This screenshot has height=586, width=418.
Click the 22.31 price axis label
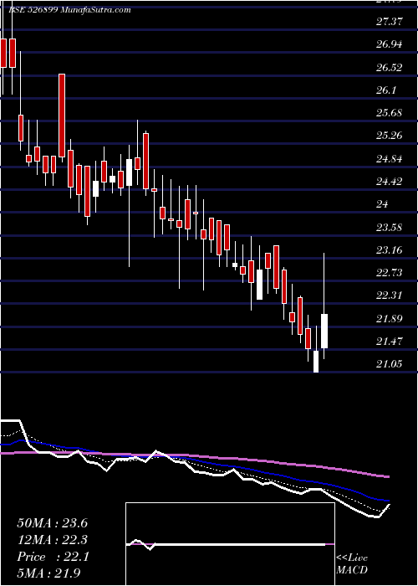390,296
